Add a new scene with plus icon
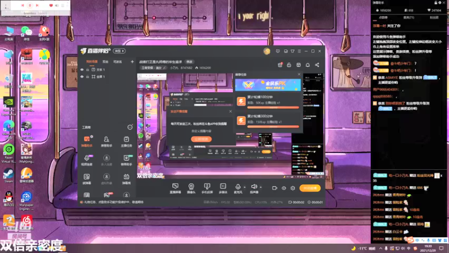The height and width of the screenshot is (253, 449). (132, 62)
